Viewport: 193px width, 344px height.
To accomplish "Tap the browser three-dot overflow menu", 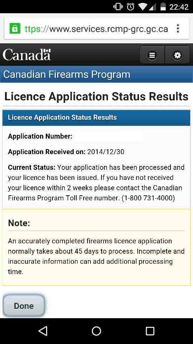I will [x=178, y=29].
